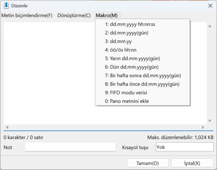
Task: Select Pano metnini ekle macro
Action: (x=142, y=101)
